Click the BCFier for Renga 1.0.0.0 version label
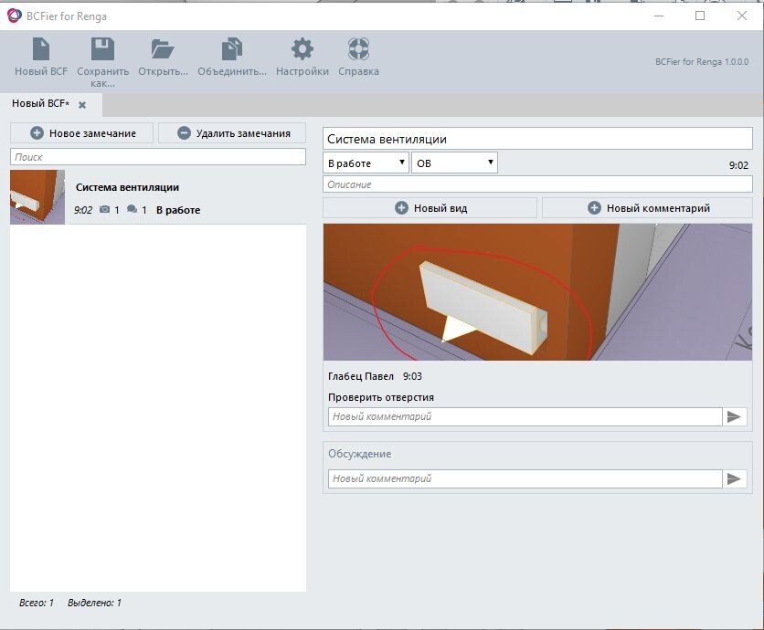This screenshot has height=630, width=764. 702,62
